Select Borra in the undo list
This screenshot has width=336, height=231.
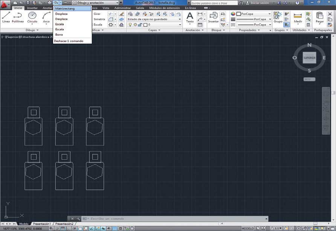[72, 35]
